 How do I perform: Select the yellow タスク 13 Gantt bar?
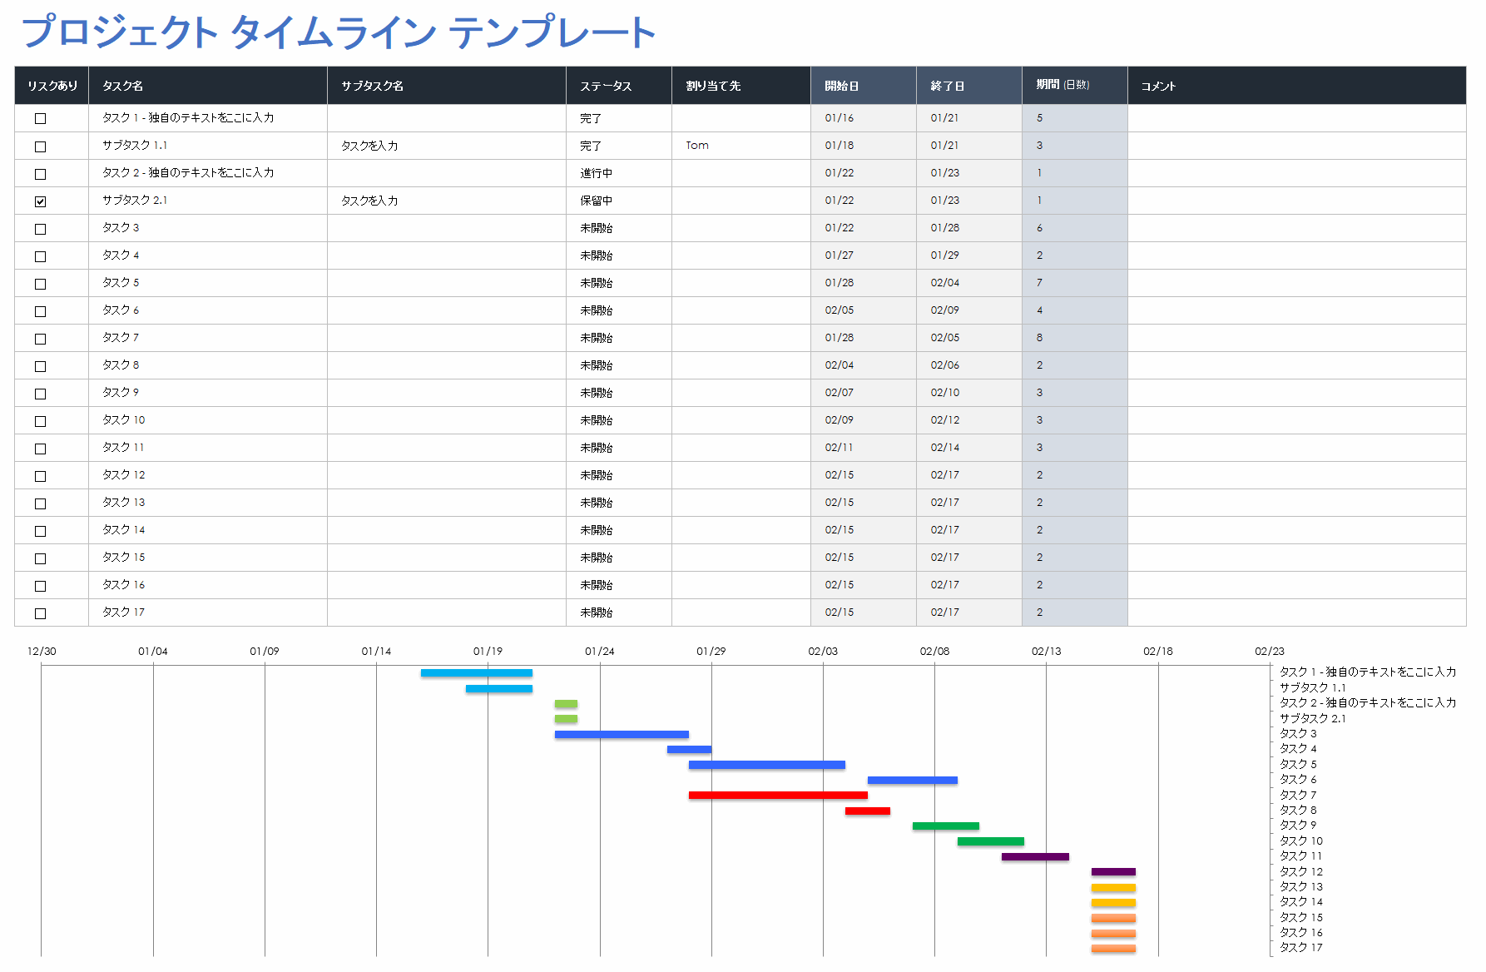tap(1113, 887)
